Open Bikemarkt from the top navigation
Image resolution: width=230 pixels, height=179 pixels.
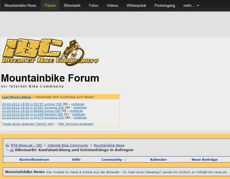pyautogui.click(x=72, y=6)
